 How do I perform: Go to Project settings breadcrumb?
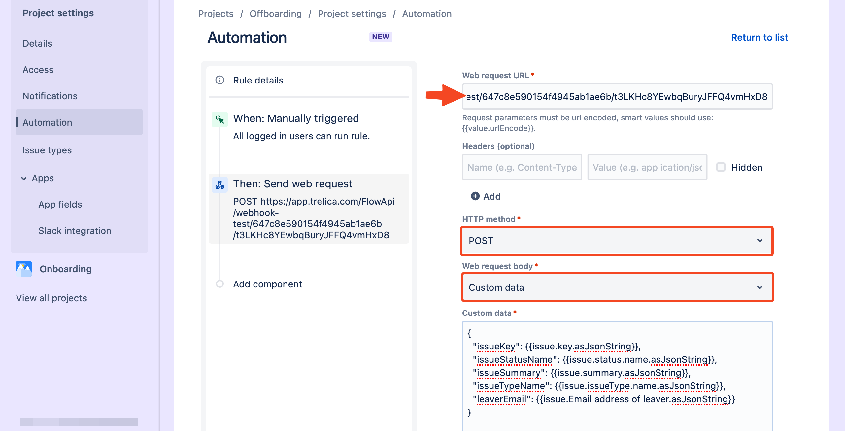[352, 14]
